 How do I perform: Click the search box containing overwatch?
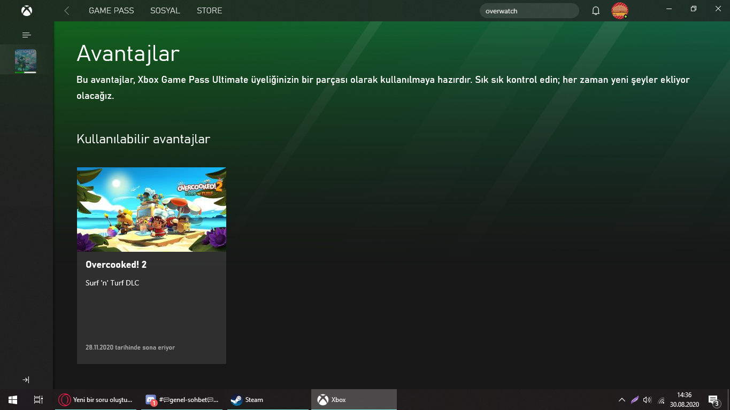pyautogui.click(x=529, y=11)
